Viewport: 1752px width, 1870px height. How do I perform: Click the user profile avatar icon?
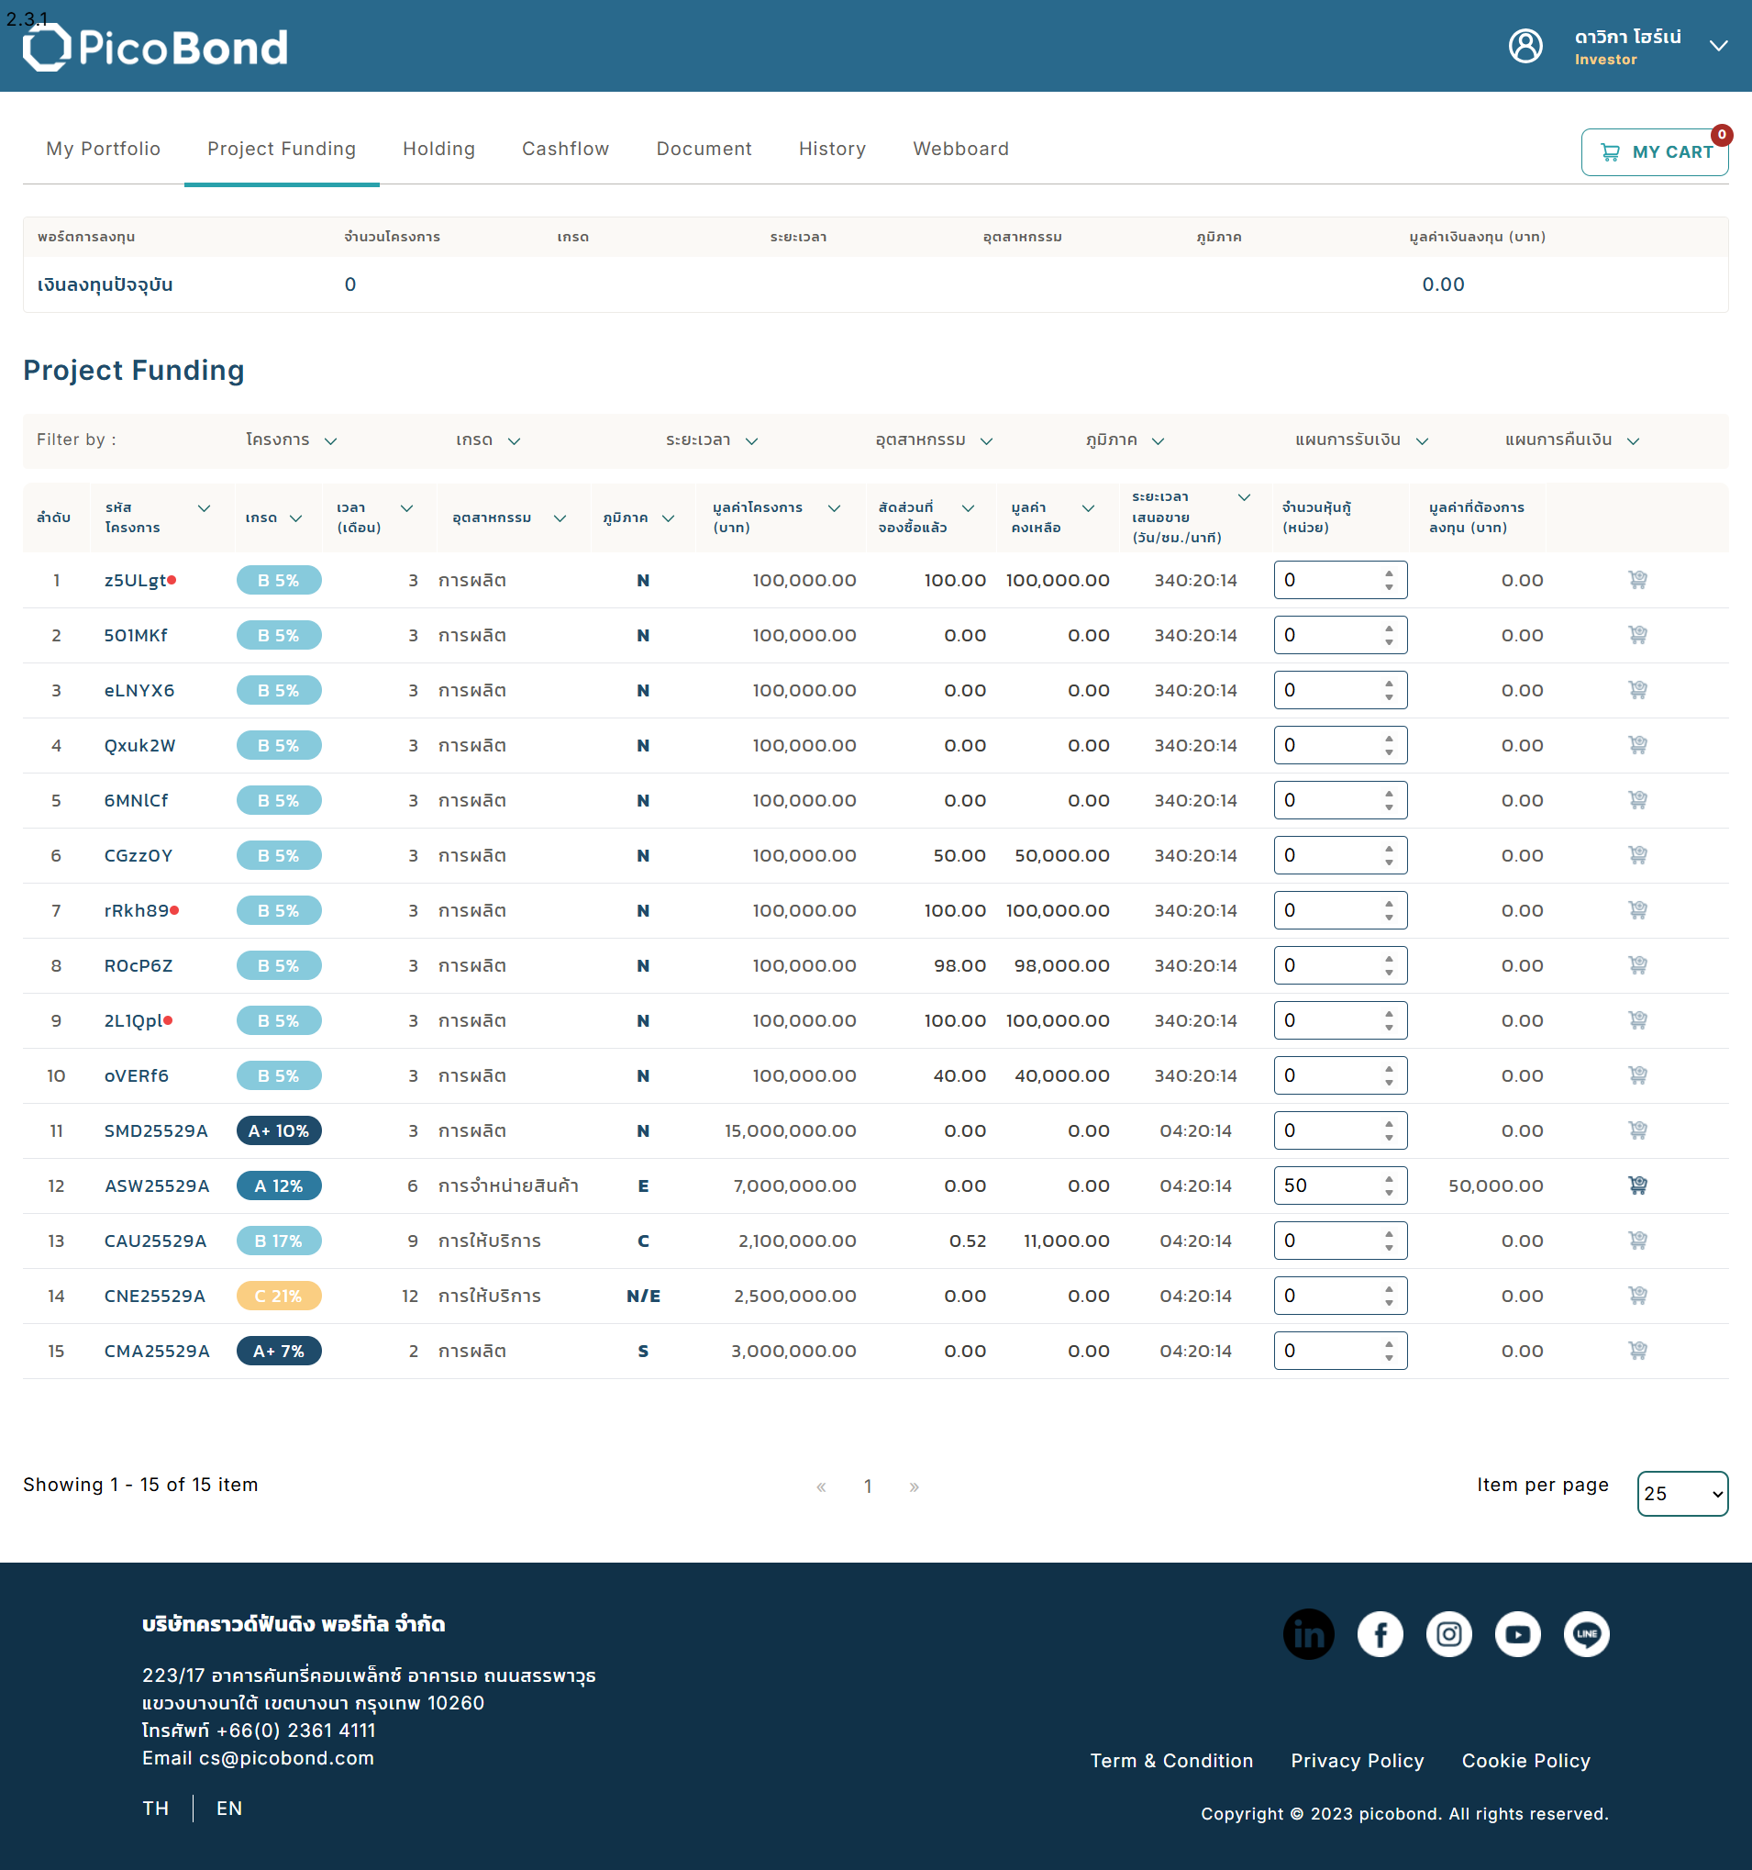pyautogui.click(x=1525, y=45)
